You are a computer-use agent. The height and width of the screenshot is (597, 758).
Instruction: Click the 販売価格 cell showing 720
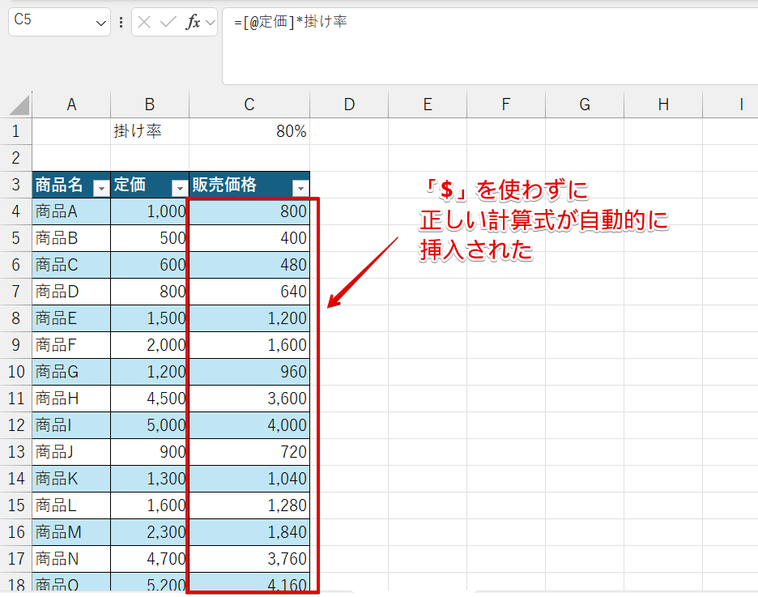(249, 452)
